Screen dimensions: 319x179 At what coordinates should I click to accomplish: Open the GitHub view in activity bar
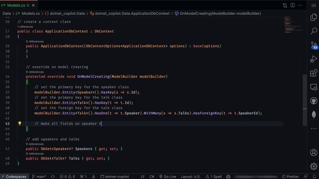[x=314, y=100]
